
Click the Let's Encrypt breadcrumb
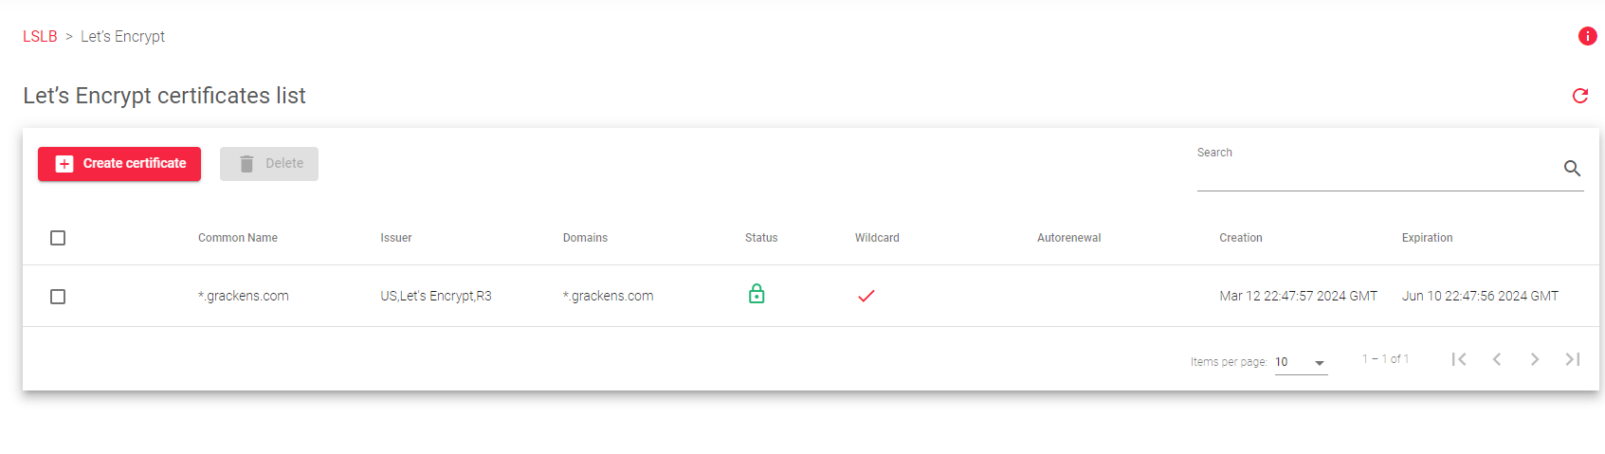122,36
